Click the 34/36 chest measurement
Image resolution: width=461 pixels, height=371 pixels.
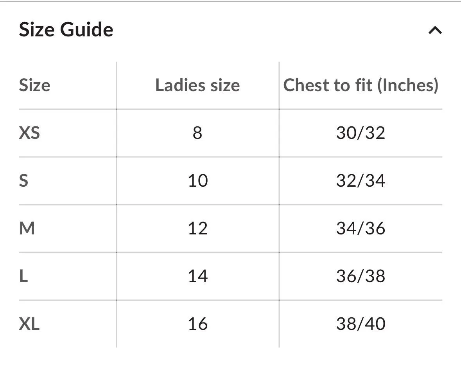click(x=361, y=229)
